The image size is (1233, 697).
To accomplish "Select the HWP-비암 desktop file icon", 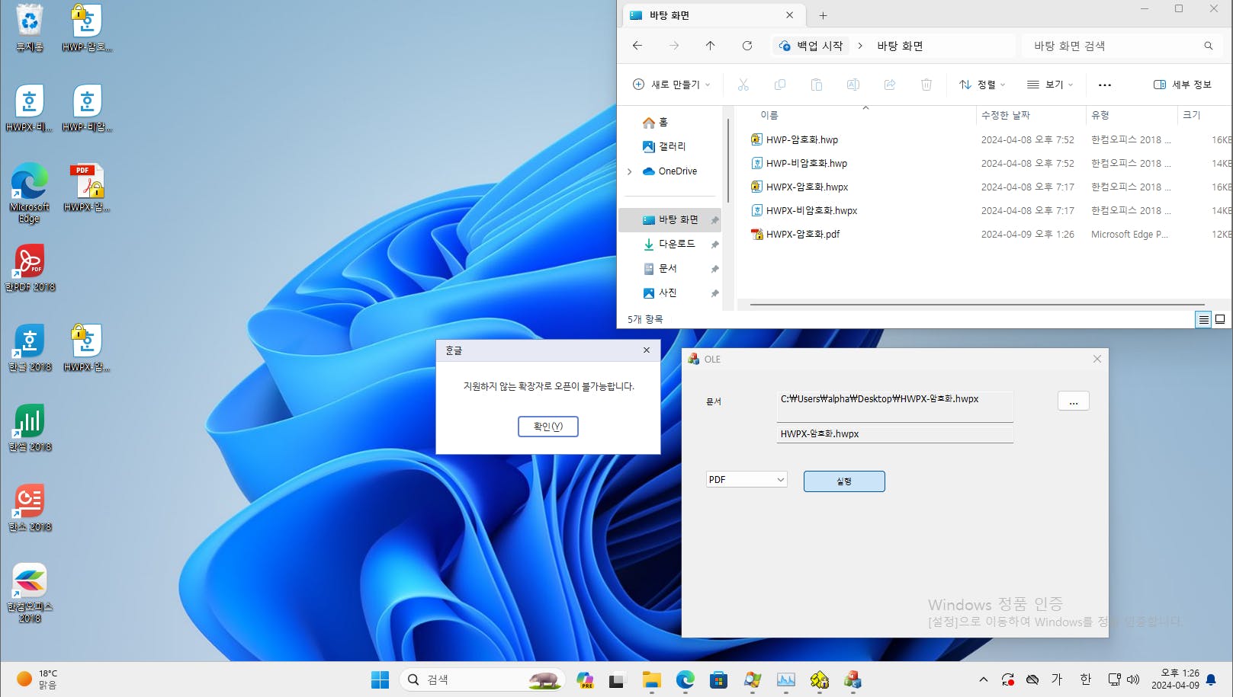I will pos(87,108).
